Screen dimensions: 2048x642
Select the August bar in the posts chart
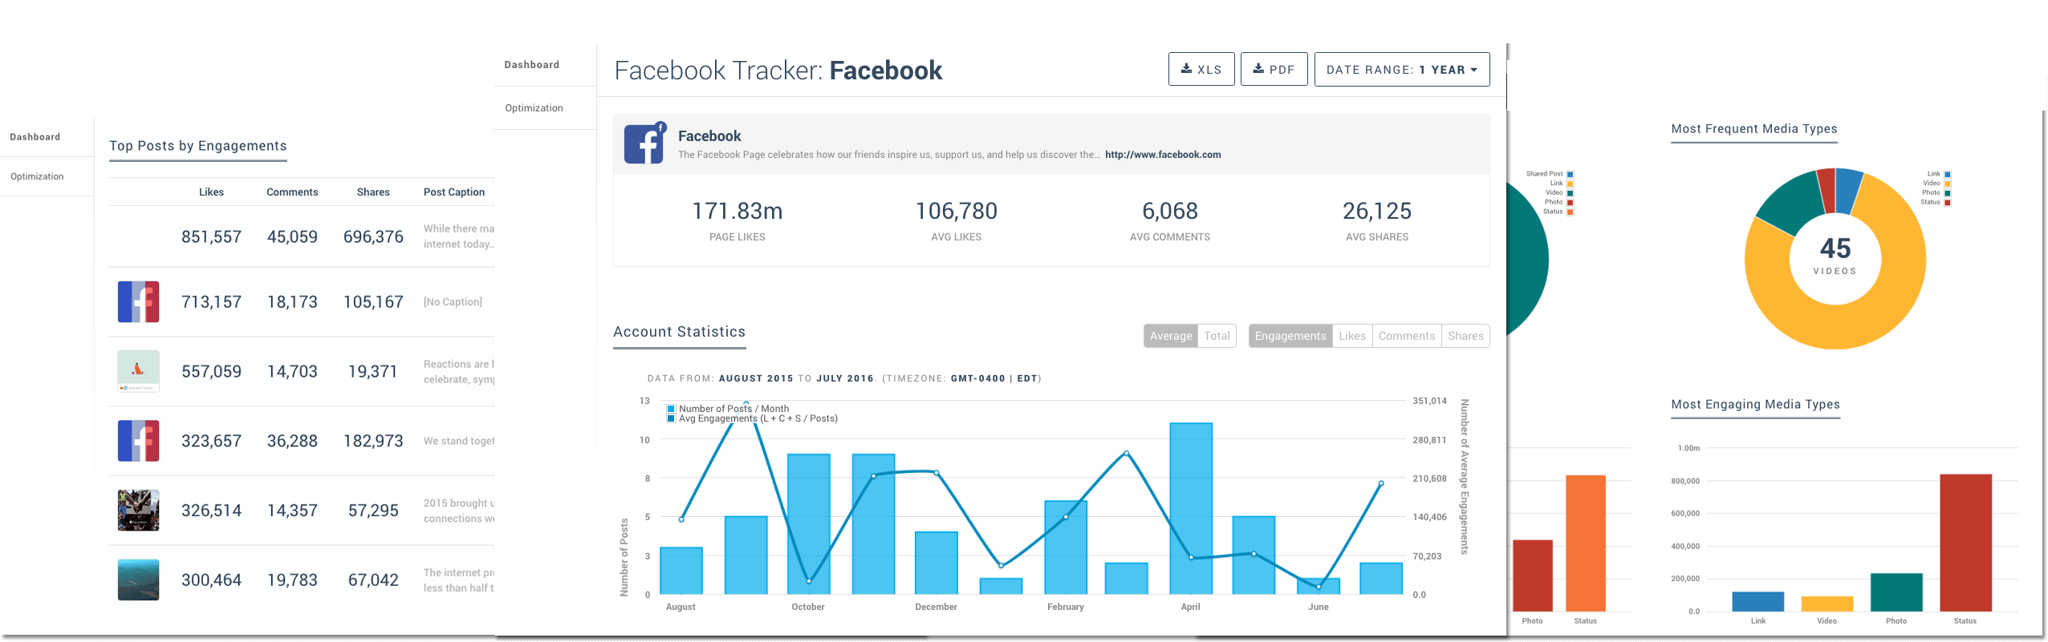[681, 571]
